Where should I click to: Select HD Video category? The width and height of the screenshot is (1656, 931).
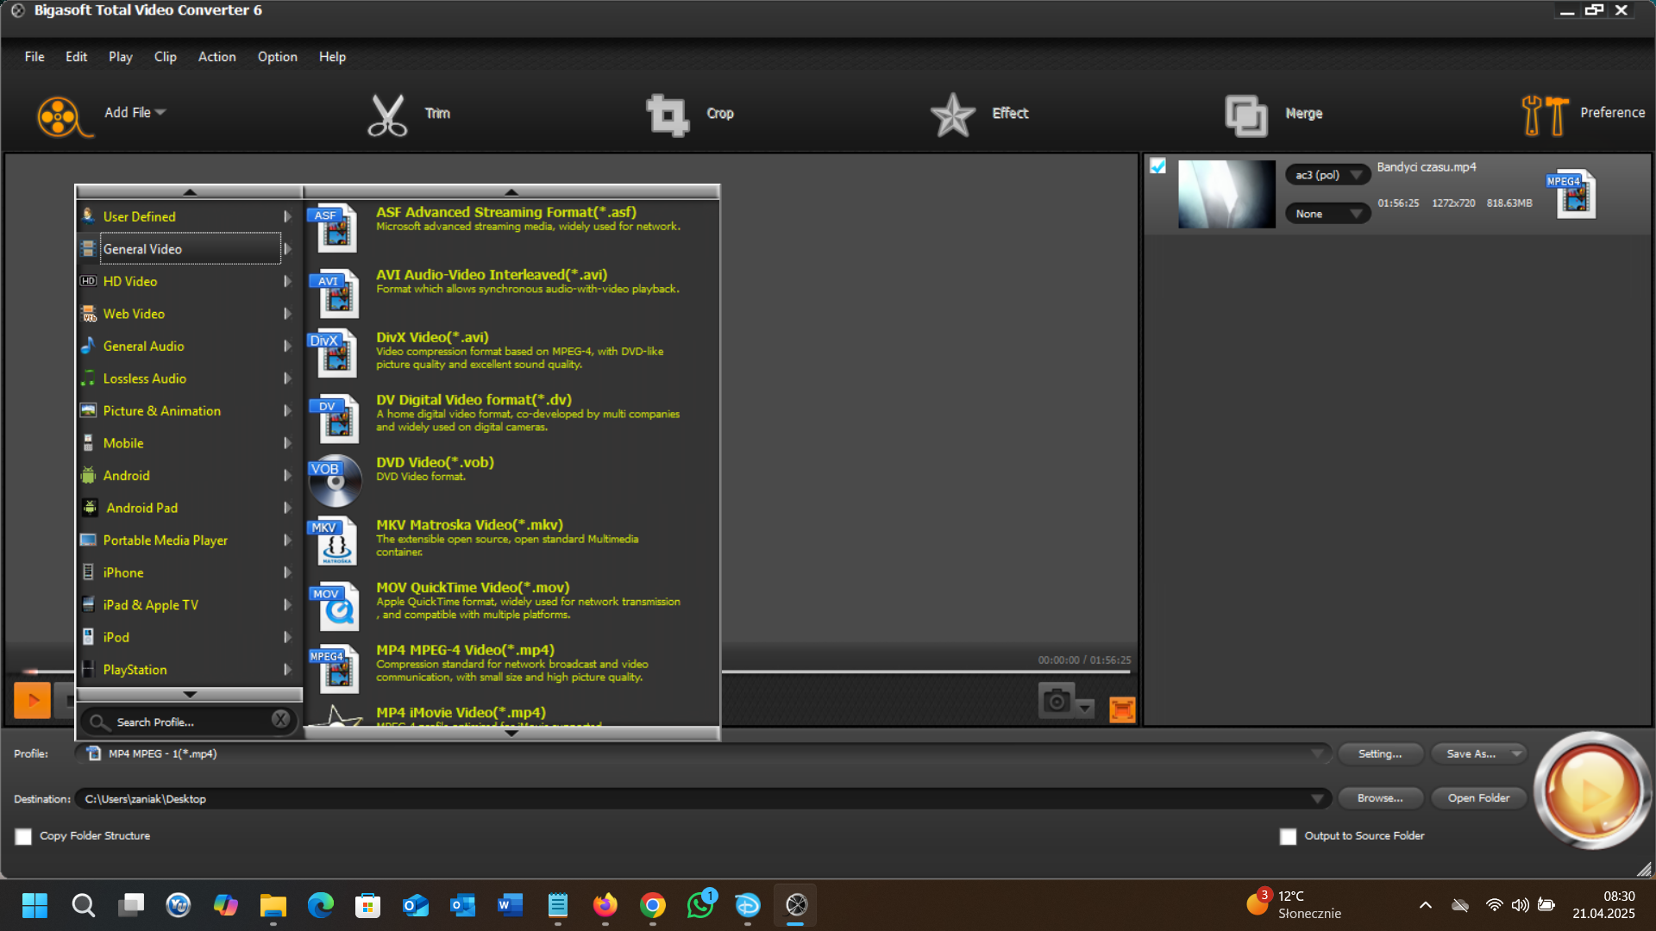click(x=187, y=282)
